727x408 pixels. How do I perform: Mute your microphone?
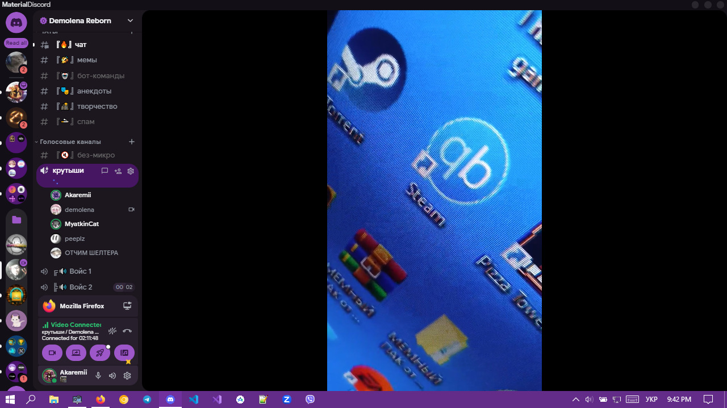click(x=98, y=376)
